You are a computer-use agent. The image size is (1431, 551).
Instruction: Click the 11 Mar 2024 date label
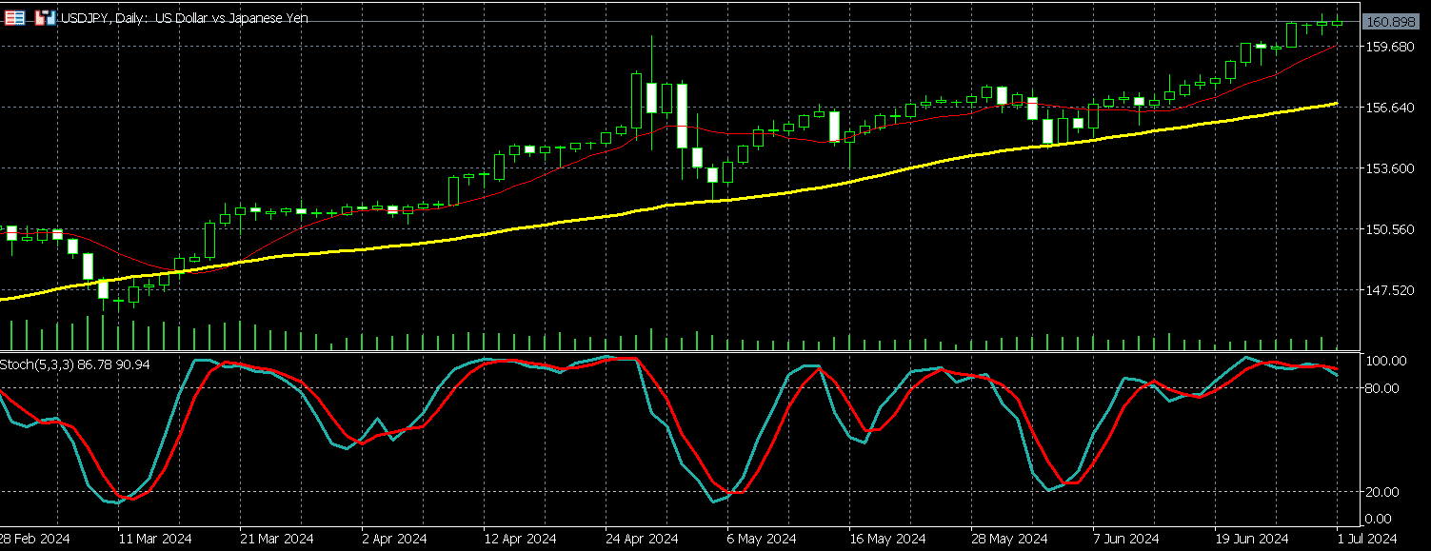coord(153,539)
